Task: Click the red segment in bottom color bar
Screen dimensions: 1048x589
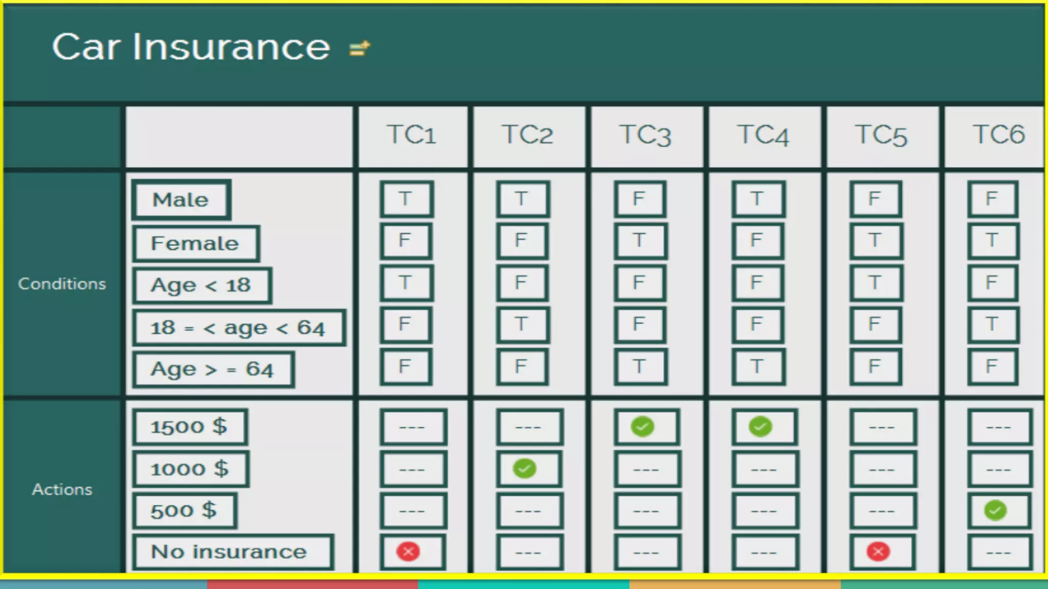Action: click(x=312, y=584)
